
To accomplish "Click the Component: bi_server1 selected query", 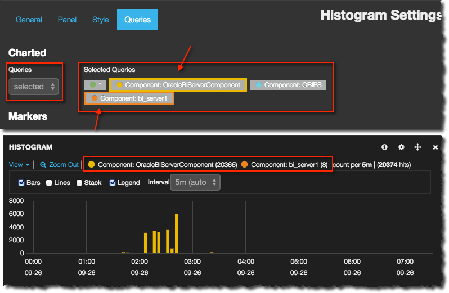I will pyautogui.click(x=129, y=98).
